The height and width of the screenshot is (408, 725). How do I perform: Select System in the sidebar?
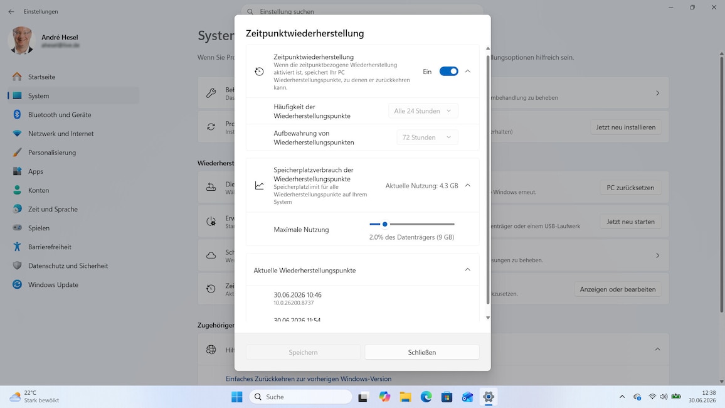(73, 96)
